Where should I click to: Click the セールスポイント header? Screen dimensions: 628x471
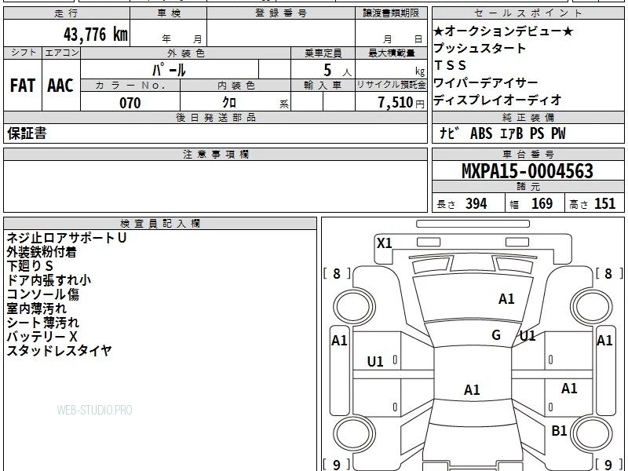coord(528,13)
